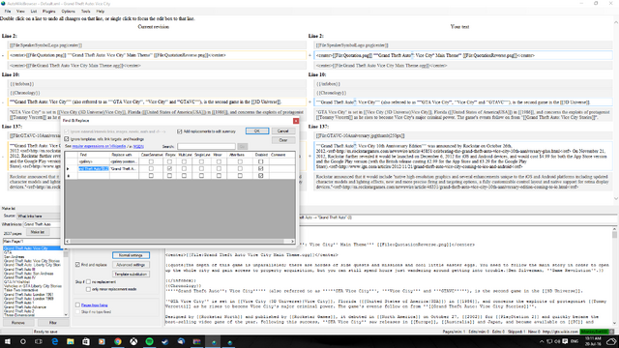
Task: Uncheck Enabled in the Grand Theft Auto row
Action: [260, 169]
